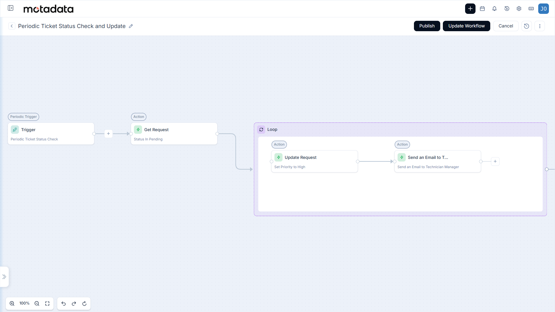Zoom in on the canvas
555x312 pixels.
pyautogui.click(x=12, y=303)
